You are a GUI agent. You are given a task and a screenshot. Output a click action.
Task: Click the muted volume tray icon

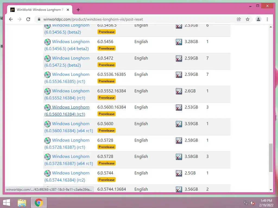[252, 203]
